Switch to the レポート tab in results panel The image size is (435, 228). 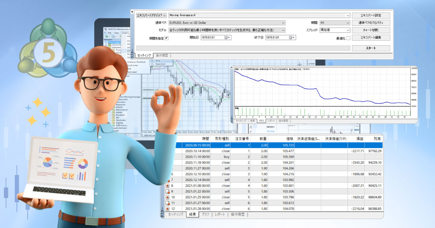[220, 215]
